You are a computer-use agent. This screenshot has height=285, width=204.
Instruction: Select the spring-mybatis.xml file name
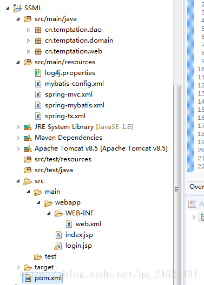click(x=75, y=105)
